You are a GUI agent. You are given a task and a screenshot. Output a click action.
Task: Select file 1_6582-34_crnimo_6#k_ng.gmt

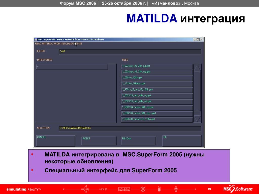(x=157, y=108)
